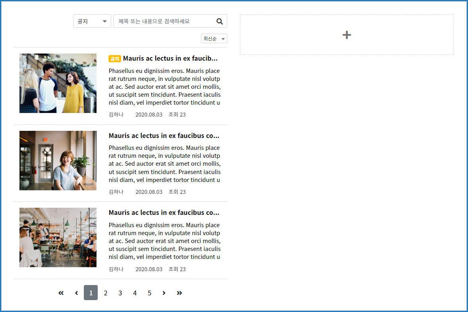Switch to page 4

pos(135,293)
